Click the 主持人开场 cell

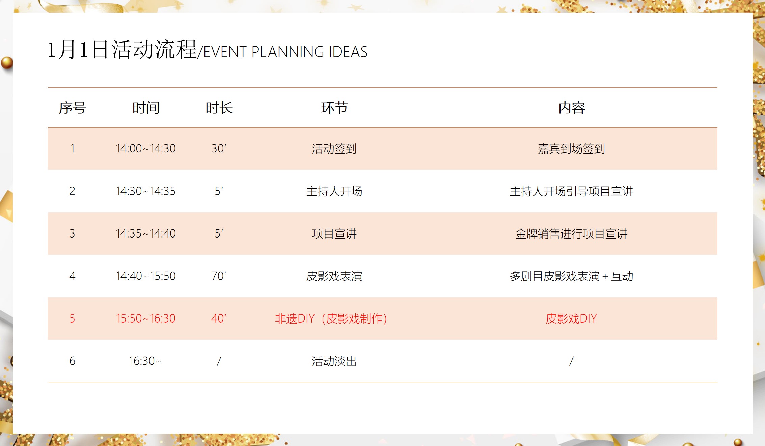coord(334,191)
